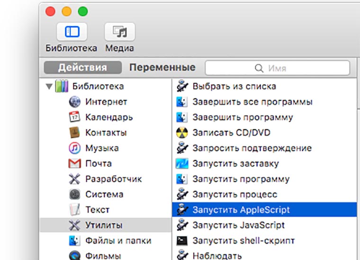Select the Библиотека root tree label
The image size is (360, 260).
98,86
